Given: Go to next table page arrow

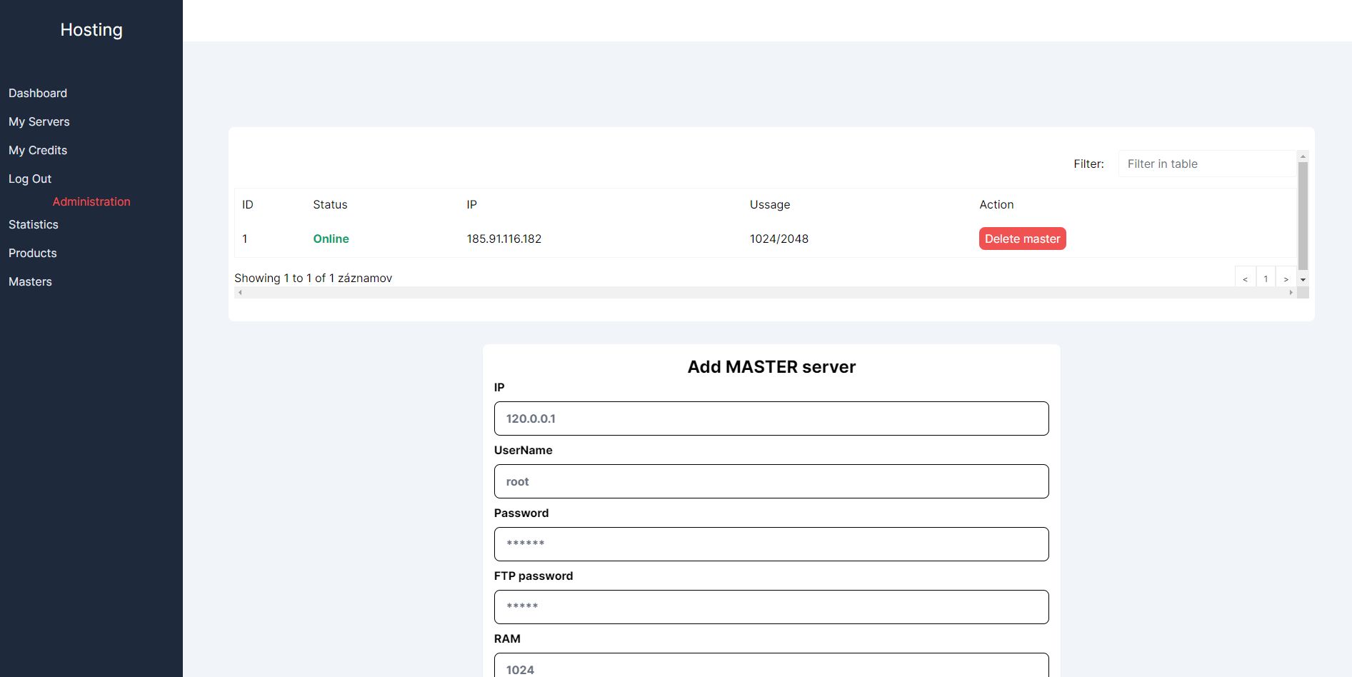Looking at the screenshot, I should (1286, 279).
